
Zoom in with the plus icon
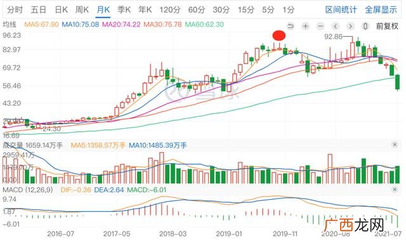pos(306,26)
